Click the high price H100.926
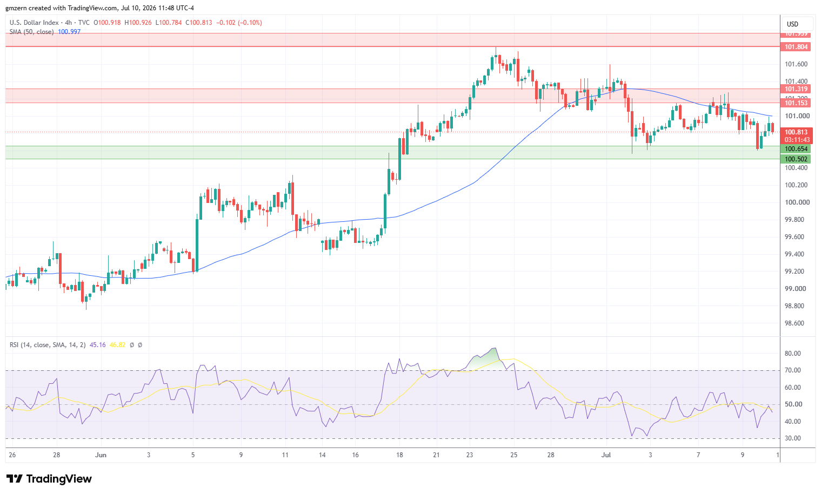 click(x=138, y=23)
